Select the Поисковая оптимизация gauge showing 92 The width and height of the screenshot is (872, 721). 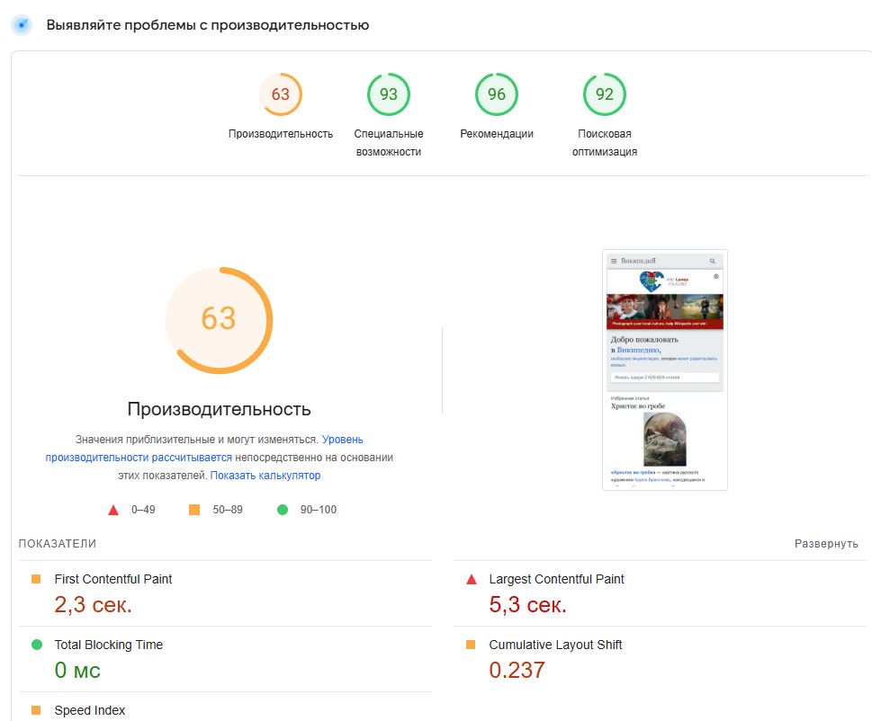pos(604,93)
